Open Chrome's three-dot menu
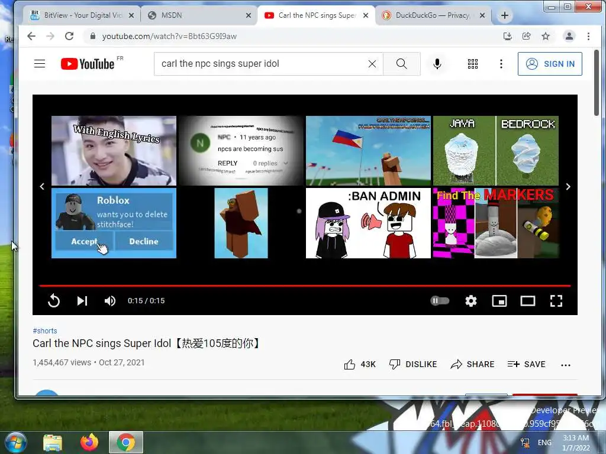 click(588, 36)
